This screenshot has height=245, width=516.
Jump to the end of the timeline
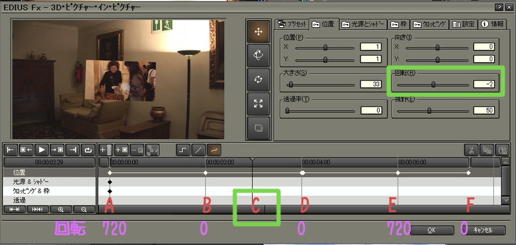coord(73,150)
